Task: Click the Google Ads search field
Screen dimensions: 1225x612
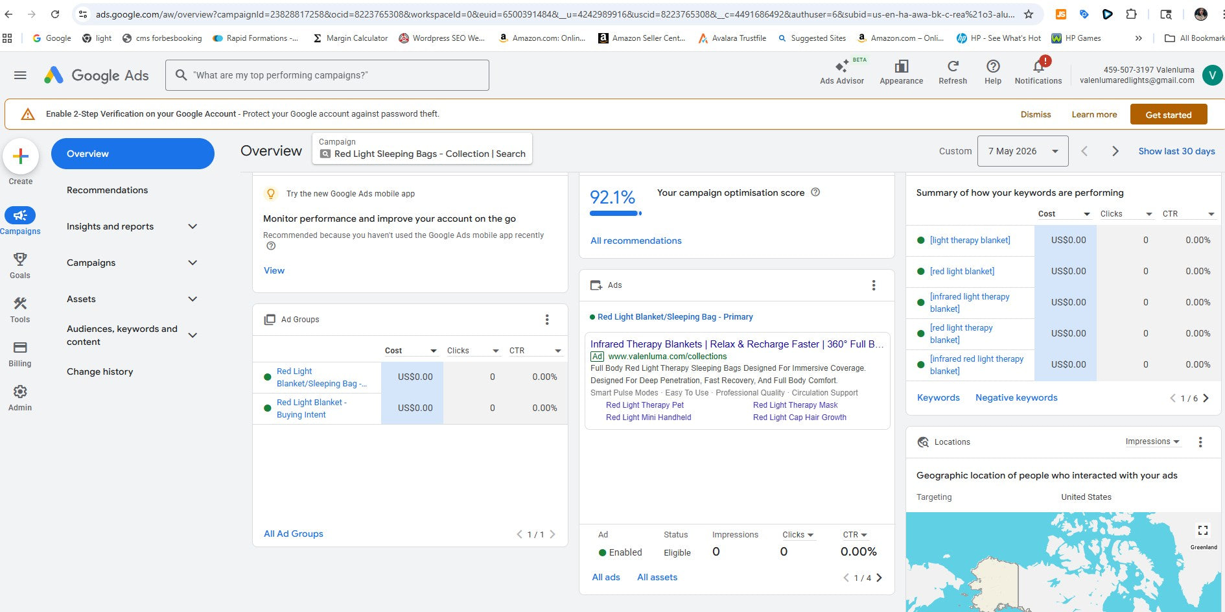Action: pyautogui.click(x=327, y=75)
